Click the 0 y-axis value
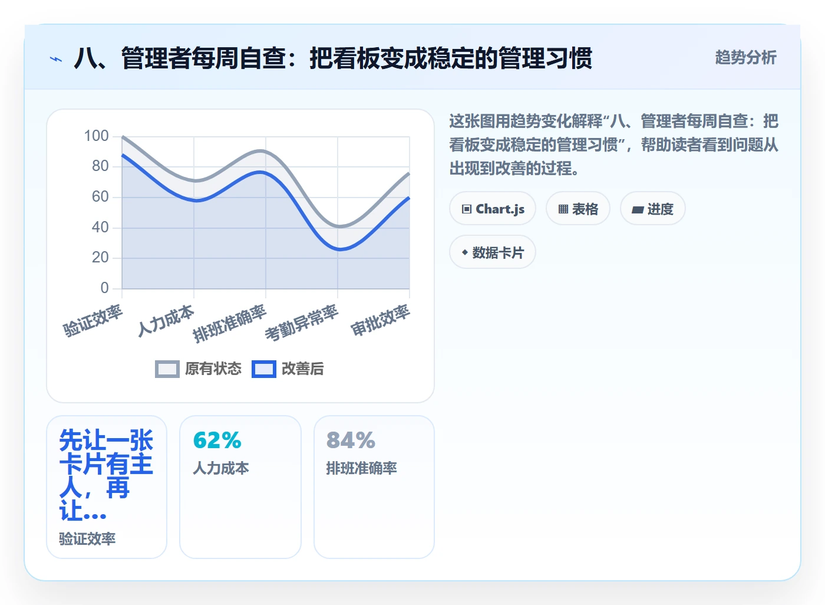 (x=104, y=288)
